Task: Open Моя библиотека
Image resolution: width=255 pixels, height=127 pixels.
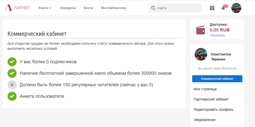Action: [113, 8]
